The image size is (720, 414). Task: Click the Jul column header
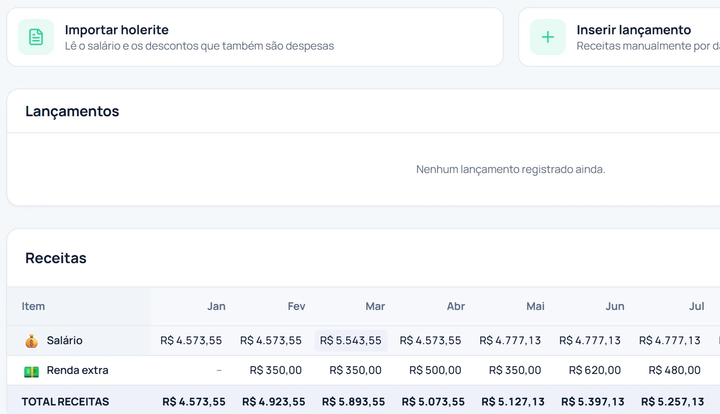tap(696, 306)
